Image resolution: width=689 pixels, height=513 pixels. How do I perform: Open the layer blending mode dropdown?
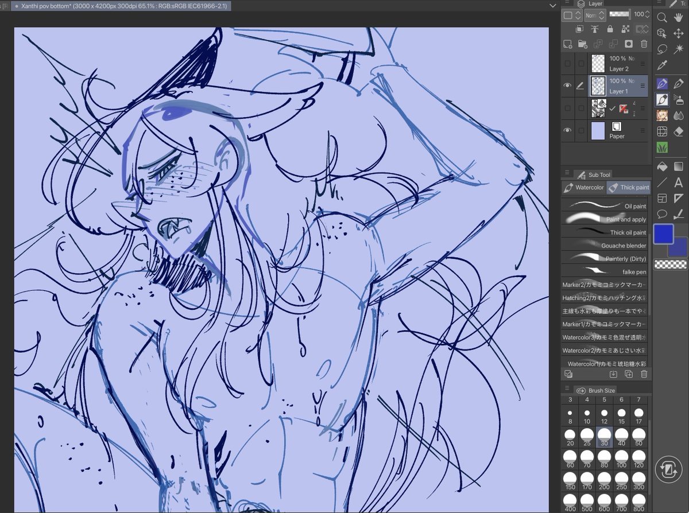click(x=595, y=15)
